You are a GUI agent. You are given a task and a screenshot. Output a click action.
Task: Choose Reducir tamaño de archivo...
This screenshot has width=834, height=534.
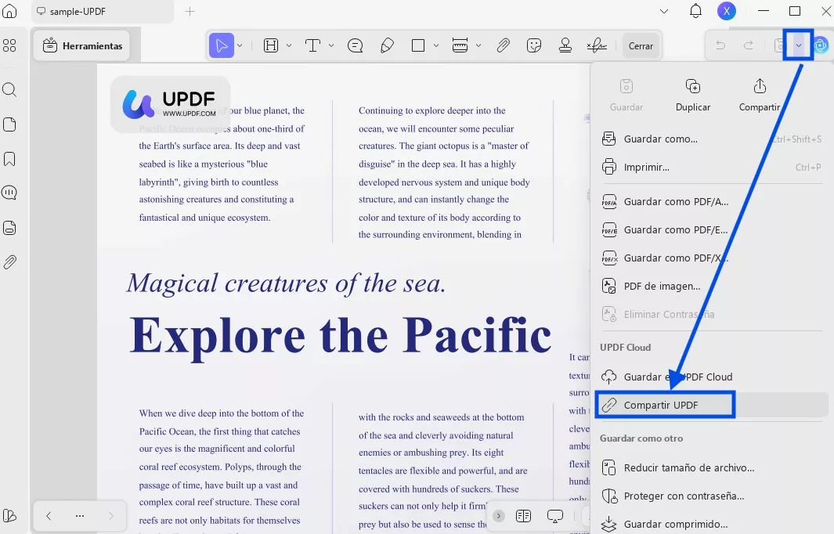coord(712,467)
